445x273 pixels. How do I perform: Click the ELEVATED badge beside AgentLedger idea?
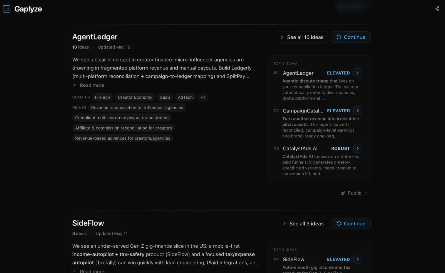coord(338,73)
